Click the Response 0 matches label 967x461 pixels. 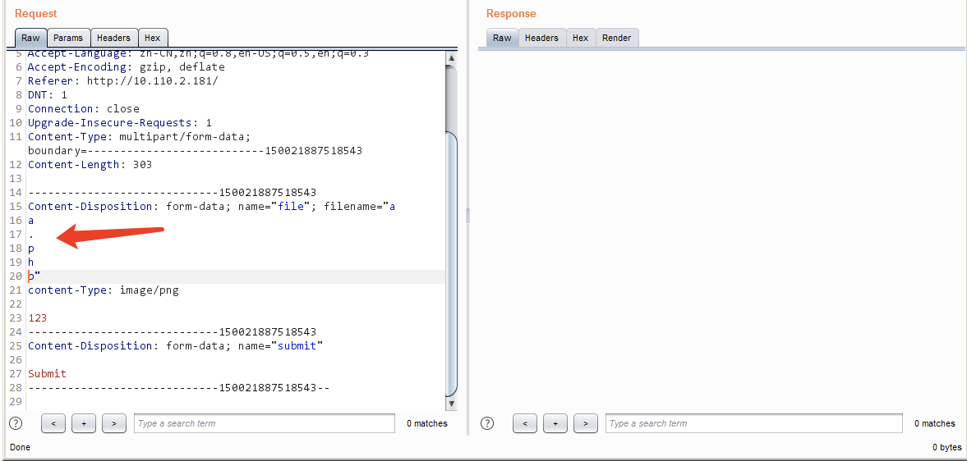click(x=935, y=423)
